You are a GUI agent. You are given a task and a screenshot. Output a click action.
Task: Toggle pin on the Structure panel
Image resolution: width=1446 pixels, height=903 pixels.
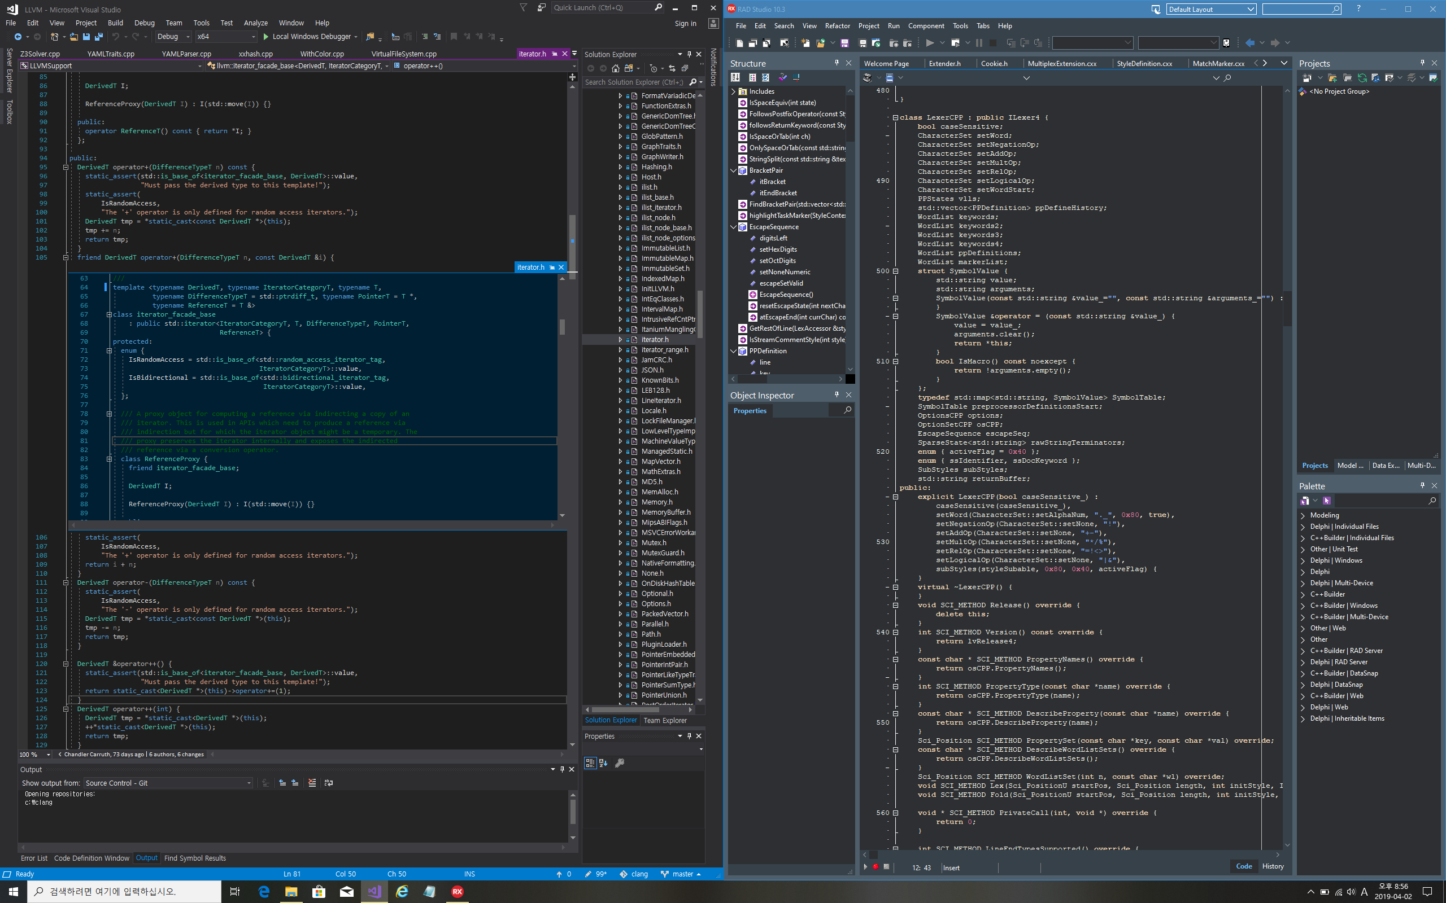tap(837, 63)
